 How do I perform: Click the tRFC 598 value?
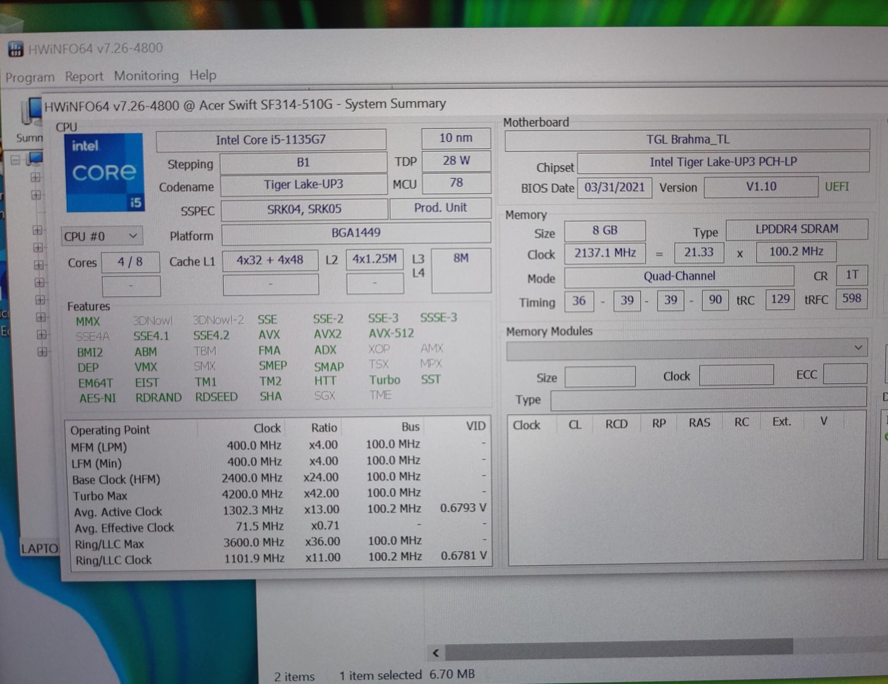pos(852,298)
